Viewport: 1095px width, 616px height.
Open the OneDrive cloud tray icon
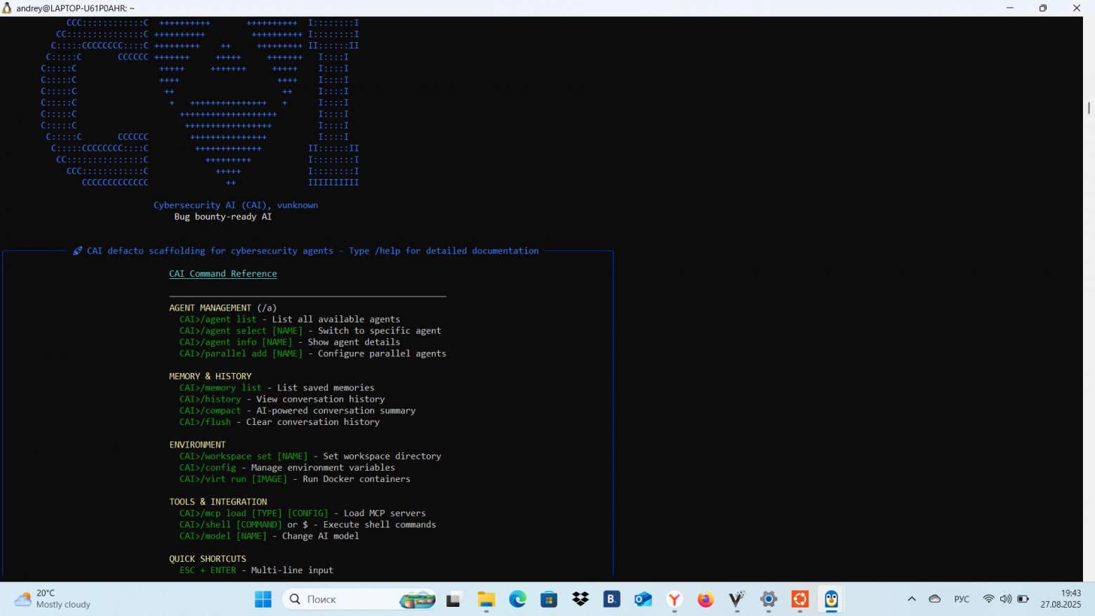(935, 599)
